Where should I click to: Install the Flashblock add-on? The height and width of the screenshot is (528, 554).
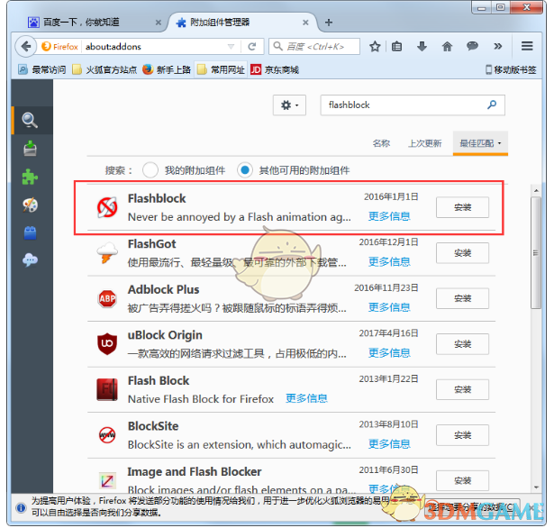[x=462, y=207]
